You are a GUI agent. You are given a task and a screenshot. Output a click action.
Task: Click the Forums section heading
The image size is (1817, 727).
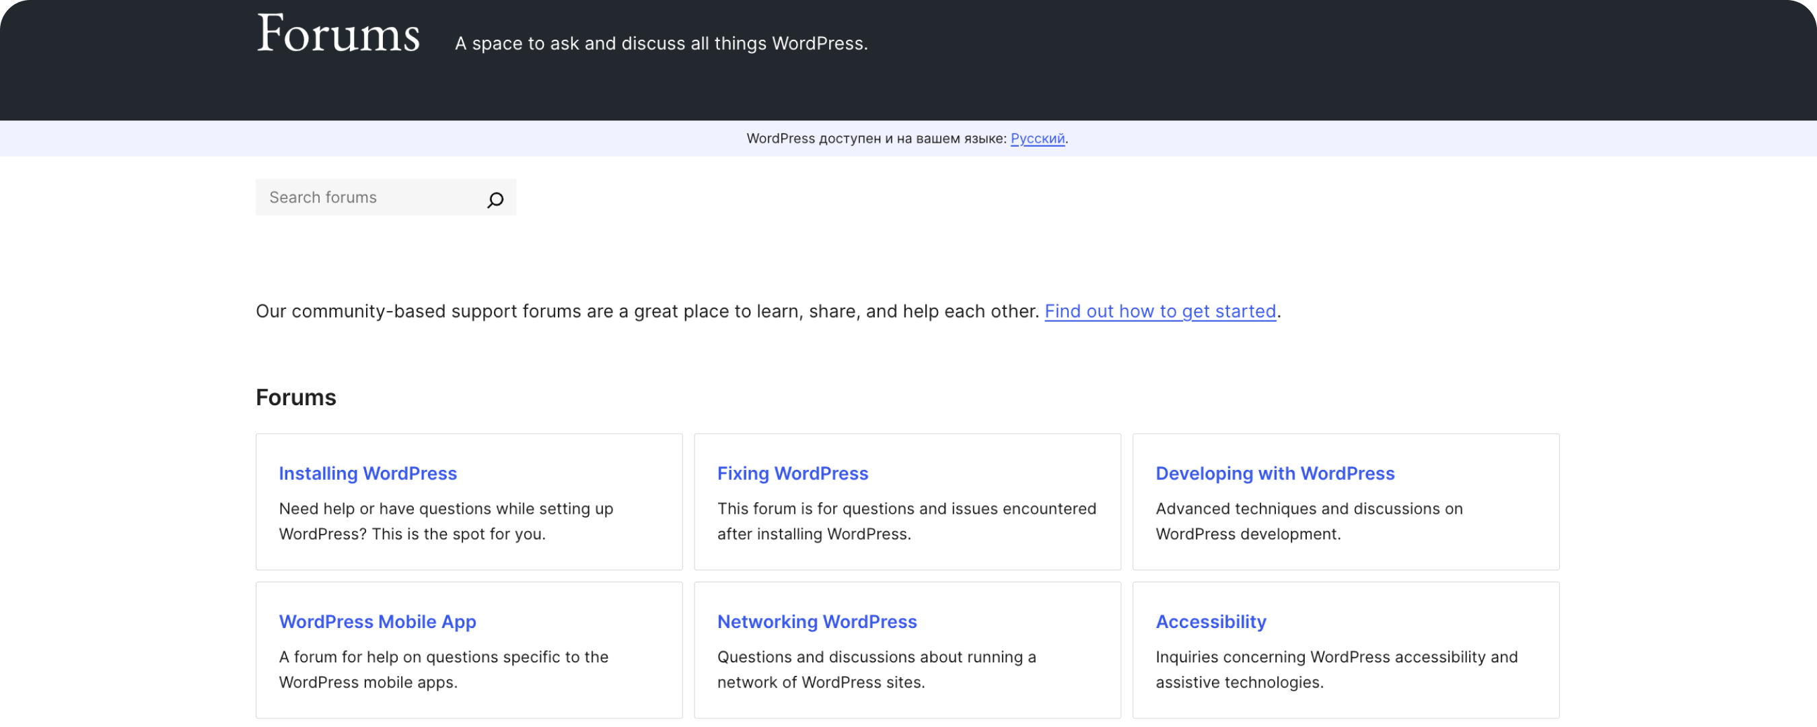coord(295,397)
